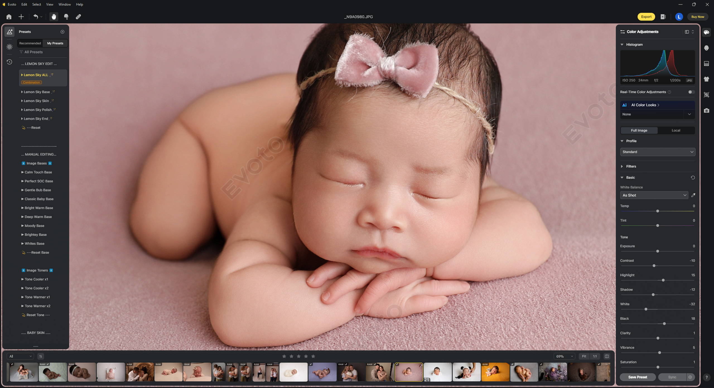The height and width of the screenshot is (388, 714).
Task: Select the Hand pan tool
Action: click(x=54, y=17)
